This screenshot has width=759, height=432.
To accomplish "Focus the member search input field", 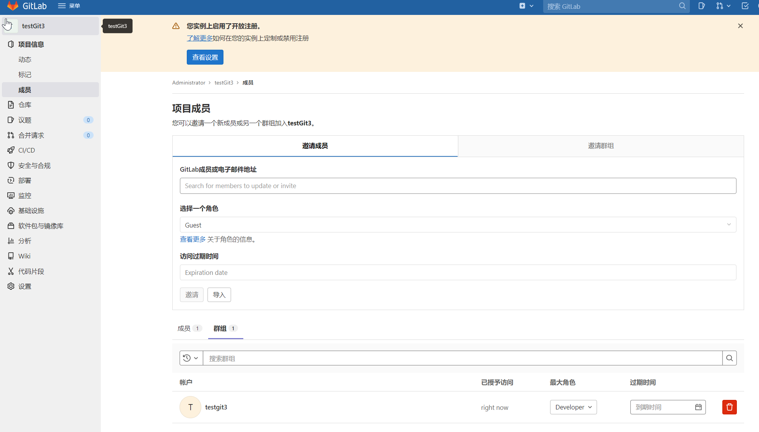I will click(458, 186).
